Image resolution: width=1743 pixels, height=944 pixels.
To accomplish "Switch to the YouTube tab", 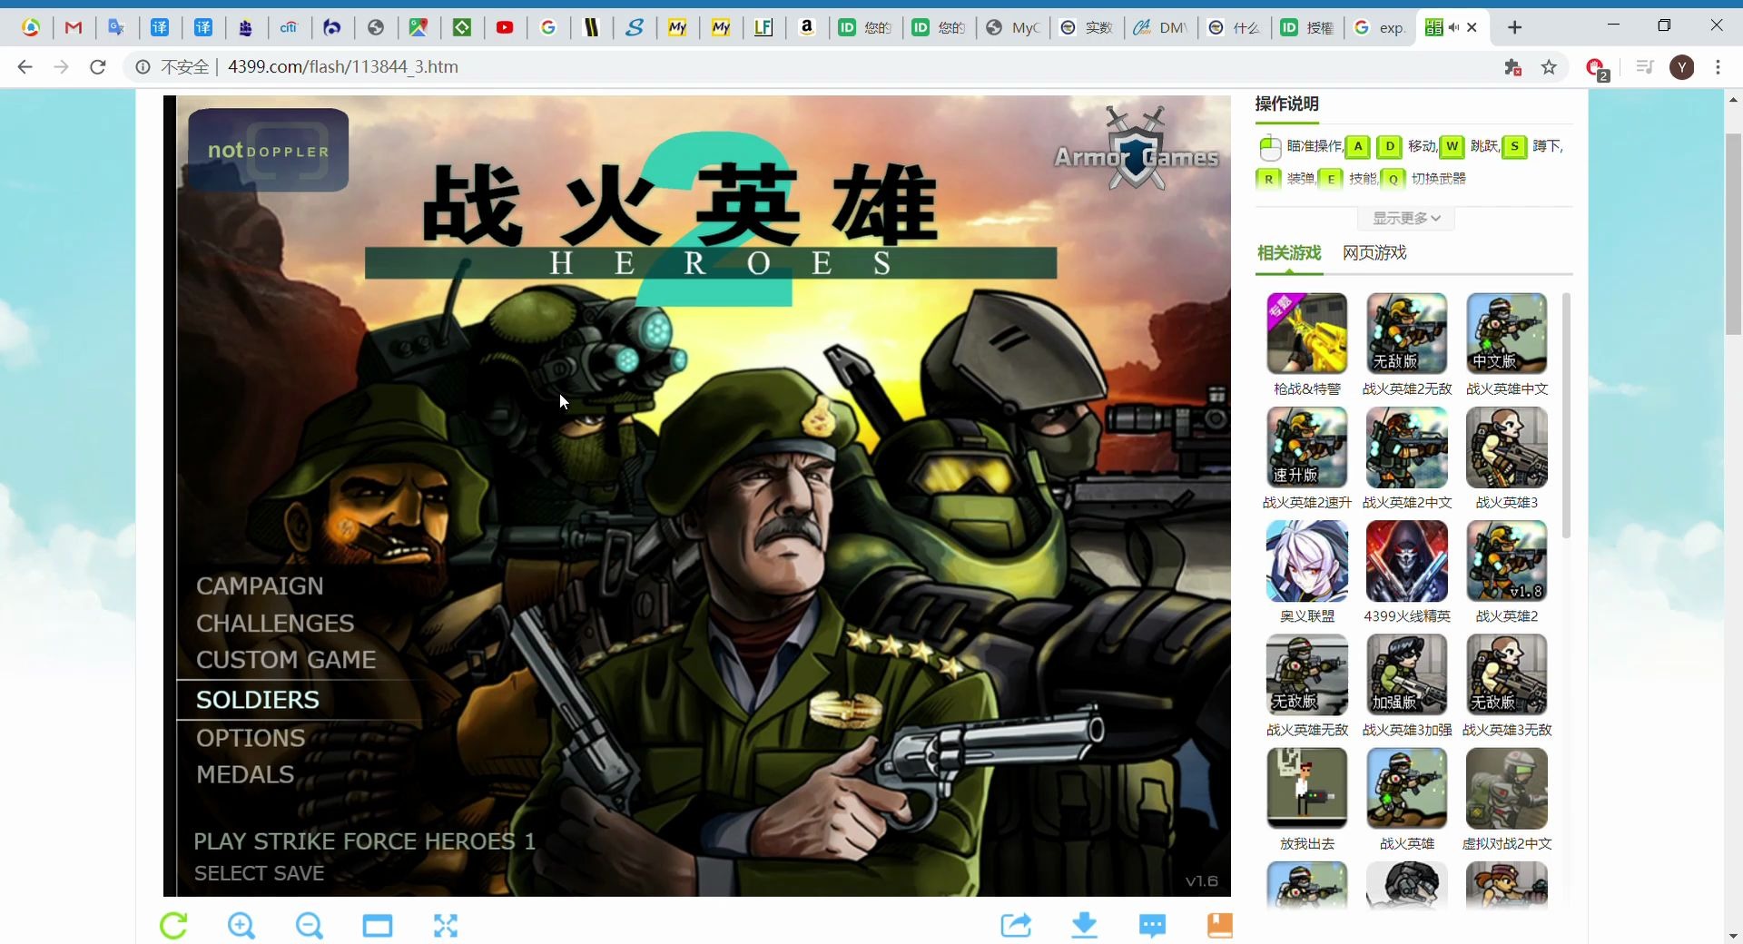I will click(505, 27).
